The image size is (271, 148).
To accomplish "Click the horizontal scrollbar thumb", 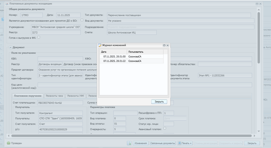I will click(x=131, y=136).
